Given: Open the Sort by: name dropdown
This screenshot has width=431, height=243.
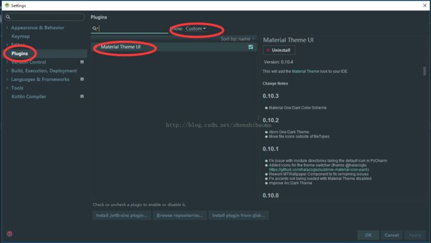Looking at the screenshot, I should [238, 39].
